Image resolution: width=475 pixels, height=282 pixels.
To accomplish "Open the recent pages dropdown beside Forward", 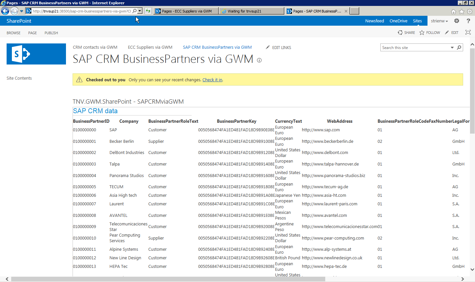I will tap(21, 11).
